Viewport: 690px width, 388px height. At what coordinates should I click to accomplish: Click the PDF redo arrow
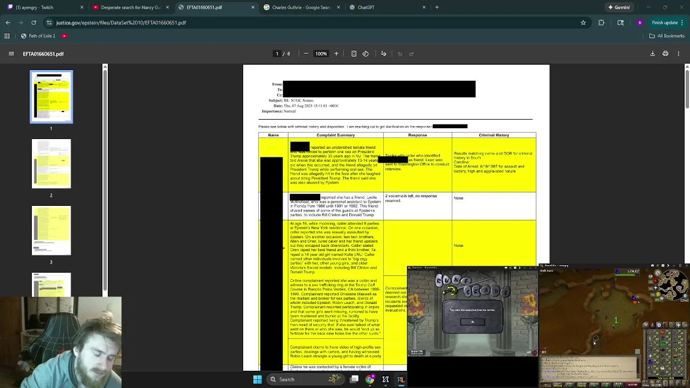point(411,54)
